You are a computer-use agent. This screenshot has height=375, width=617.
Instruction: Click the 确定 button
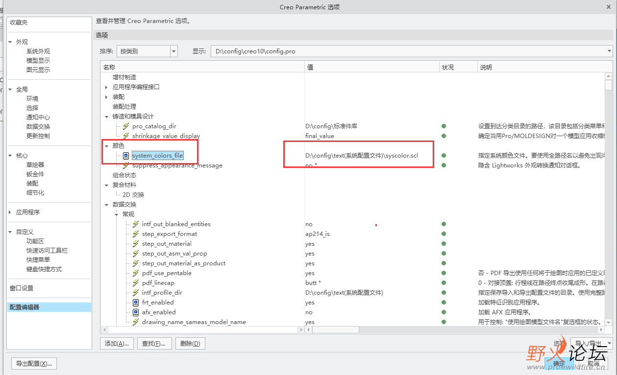[x=559, y=364]
